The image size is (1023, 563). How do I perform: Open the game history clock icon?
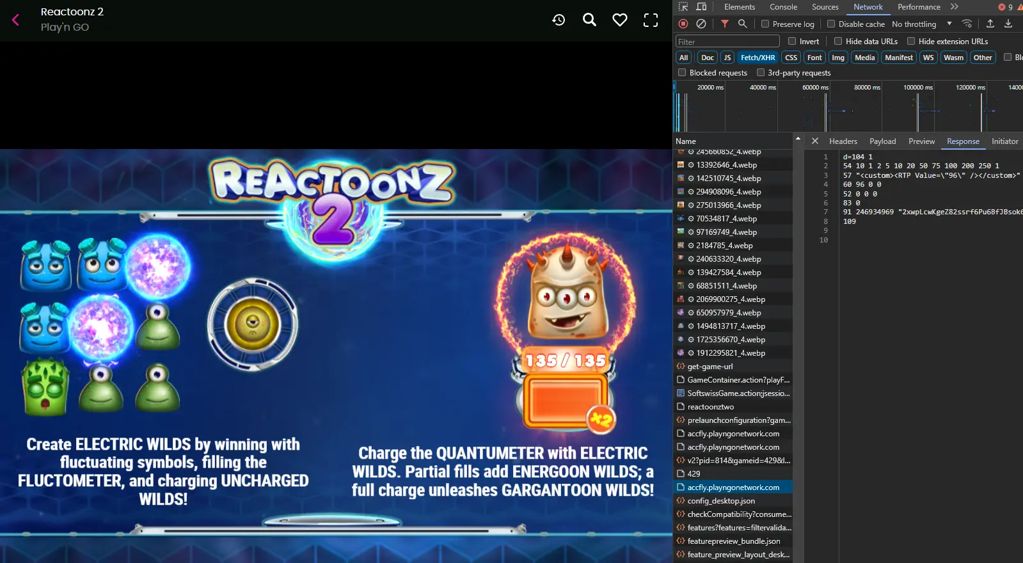(x=559, y=20)
